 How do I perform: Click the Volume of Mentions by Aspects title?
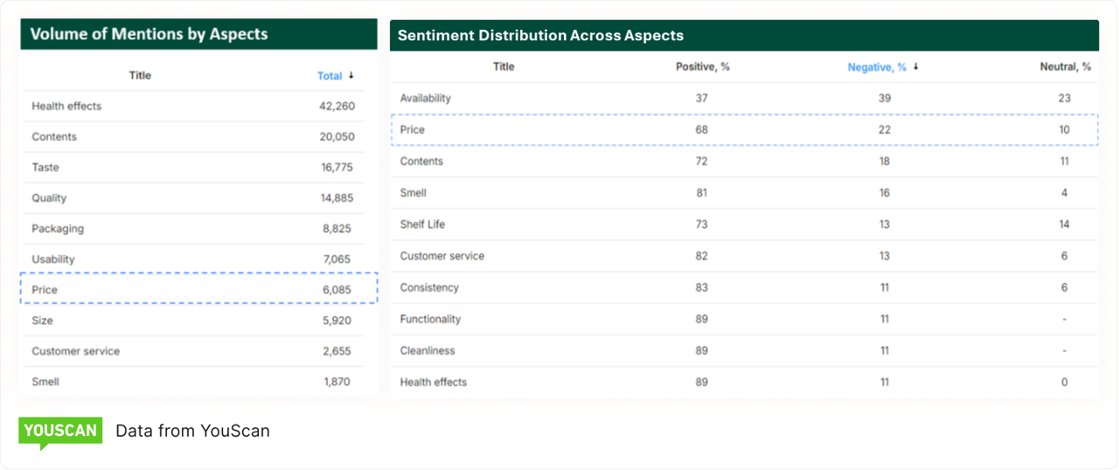pyautogui.click(x=149, y=35)
